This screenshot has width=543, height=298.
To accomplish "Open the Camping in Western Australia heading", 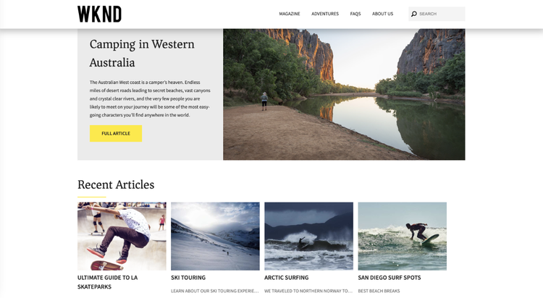I will 142,54.
